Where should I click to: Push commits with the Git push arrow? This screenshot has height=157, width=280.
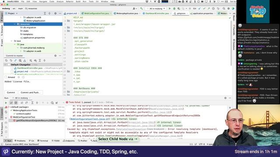click(x=209, y=8)
